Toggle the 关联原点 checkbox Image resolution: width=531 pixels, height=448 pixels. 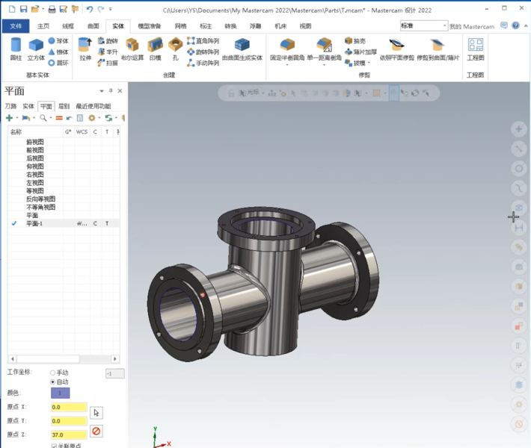point(54,447)
